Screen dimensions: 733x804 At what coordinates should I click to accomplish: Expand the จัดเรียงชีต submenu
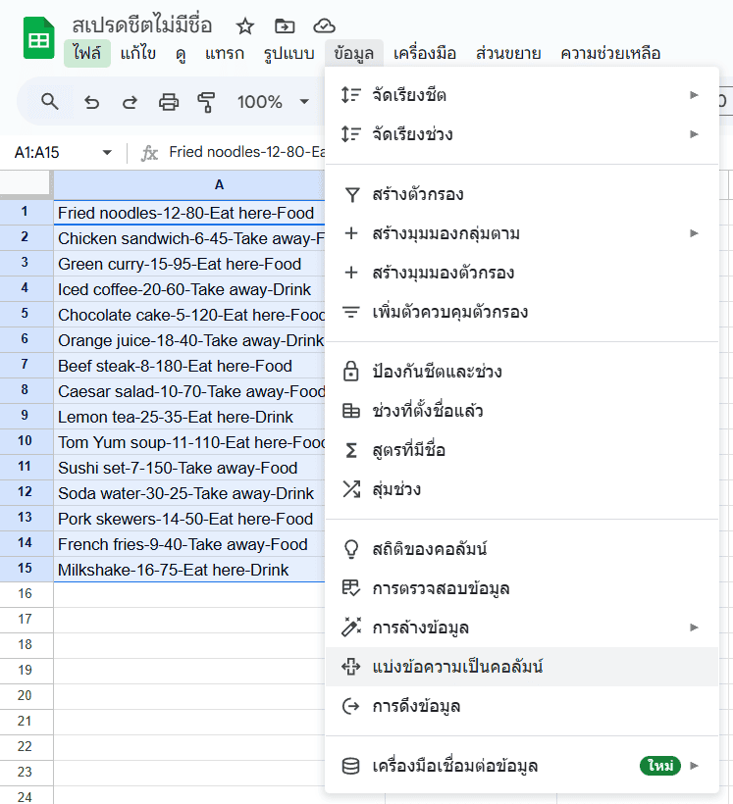[x=694, y=95]
